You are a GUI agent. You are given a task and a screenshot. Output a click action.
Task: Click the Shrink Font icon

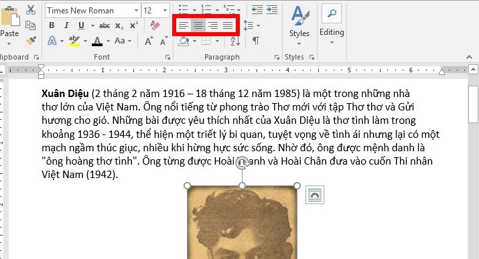click(x=163, y=41)
